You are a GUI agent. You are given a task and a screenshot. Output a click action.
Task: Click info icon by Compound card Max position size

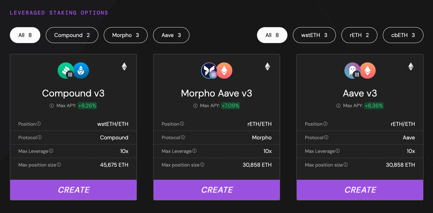pyautogui.click(x=59, y=165)
